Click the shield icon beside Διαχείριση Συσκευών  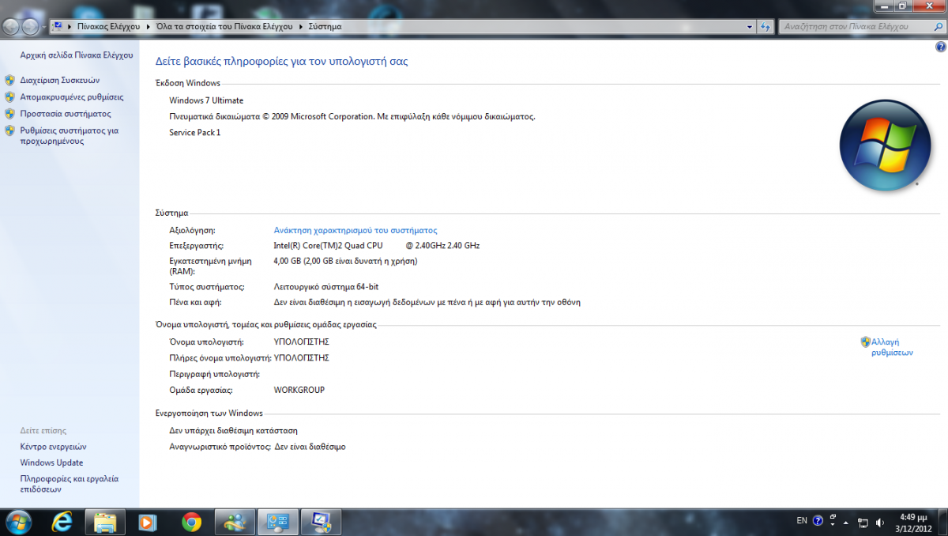tap(9, 80)
